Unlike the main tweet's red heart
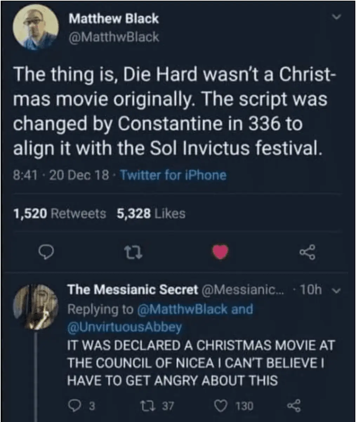The width and height of the screenshot is (356, 422). point(220,252)
